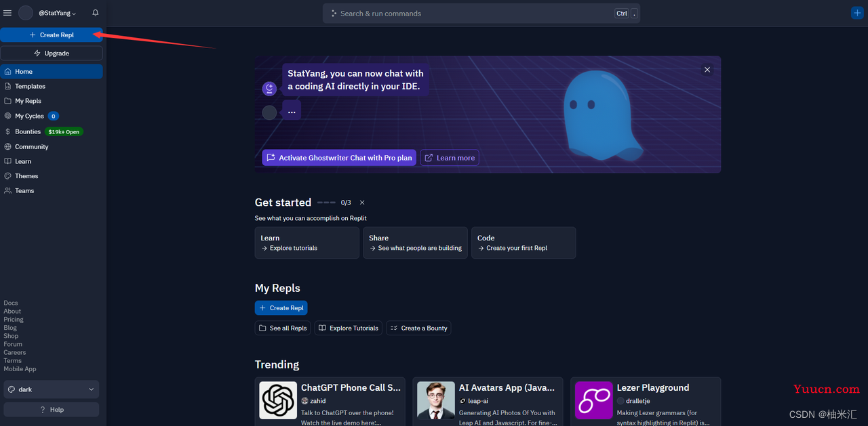Activate Ghostwriter Chat with Pro plan
Screen dimensions: 868x426
[339, 158]
